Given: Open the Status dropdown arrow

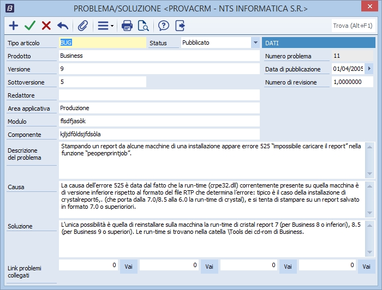Looking at the screenshot, I should pyautogui.click(x=255, y=43).
